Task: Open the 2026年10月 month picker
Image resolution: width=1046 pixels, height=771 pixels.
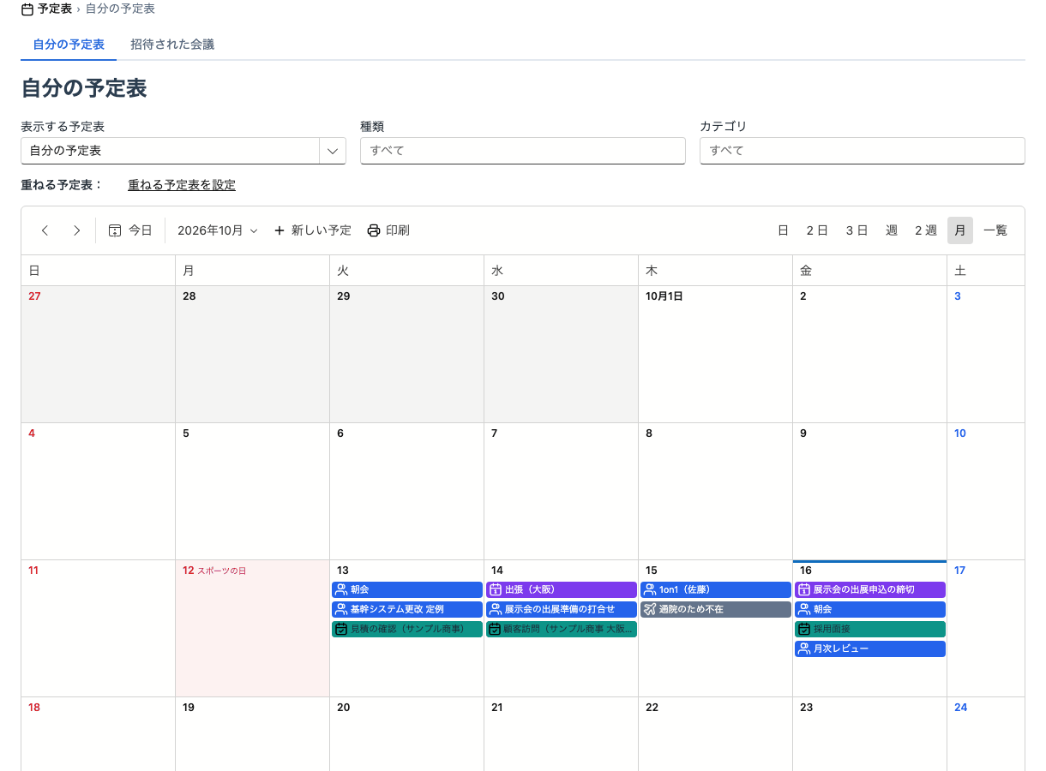Action: tap(218, 230)
